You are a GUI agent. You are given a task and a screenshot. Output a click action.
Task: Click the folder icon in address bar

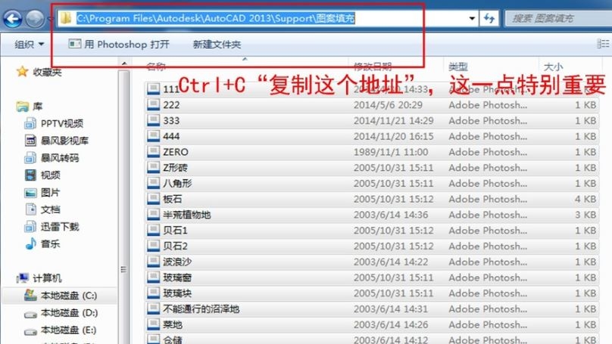point(66,18)
